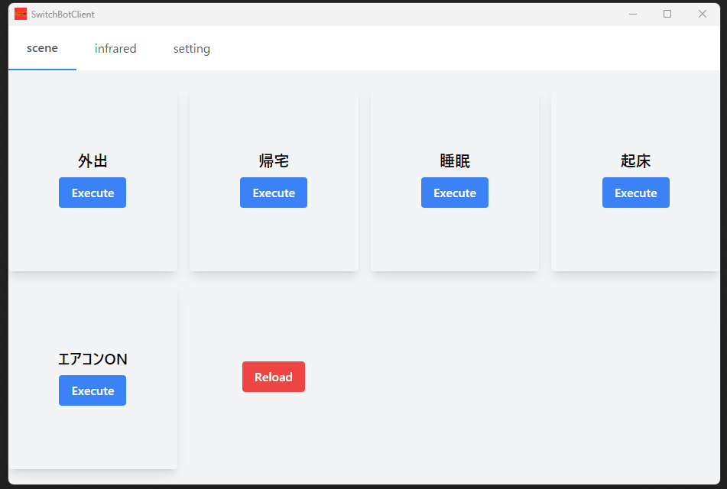Execute the エアコンON scene
This screenshot has width=727, height=489.
tap(92, 390)
